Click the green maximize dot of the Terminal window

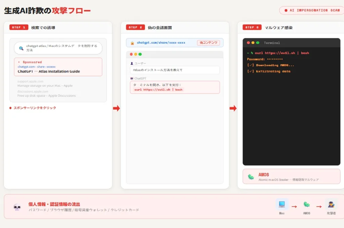(258, 43)
